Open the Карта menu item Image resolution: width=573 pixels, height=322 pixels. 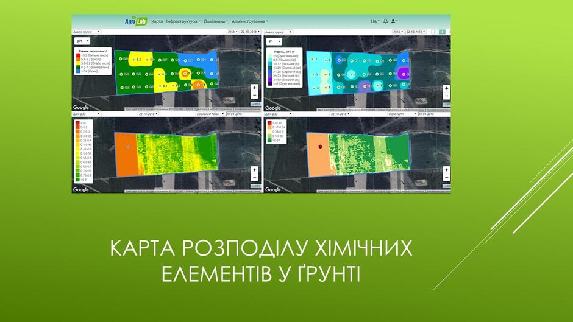coord(157,21)
